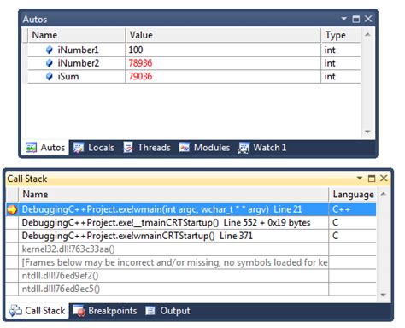Close the Autos panel
This screenshot has width=405, height=328.
click(x=368, y=19)
